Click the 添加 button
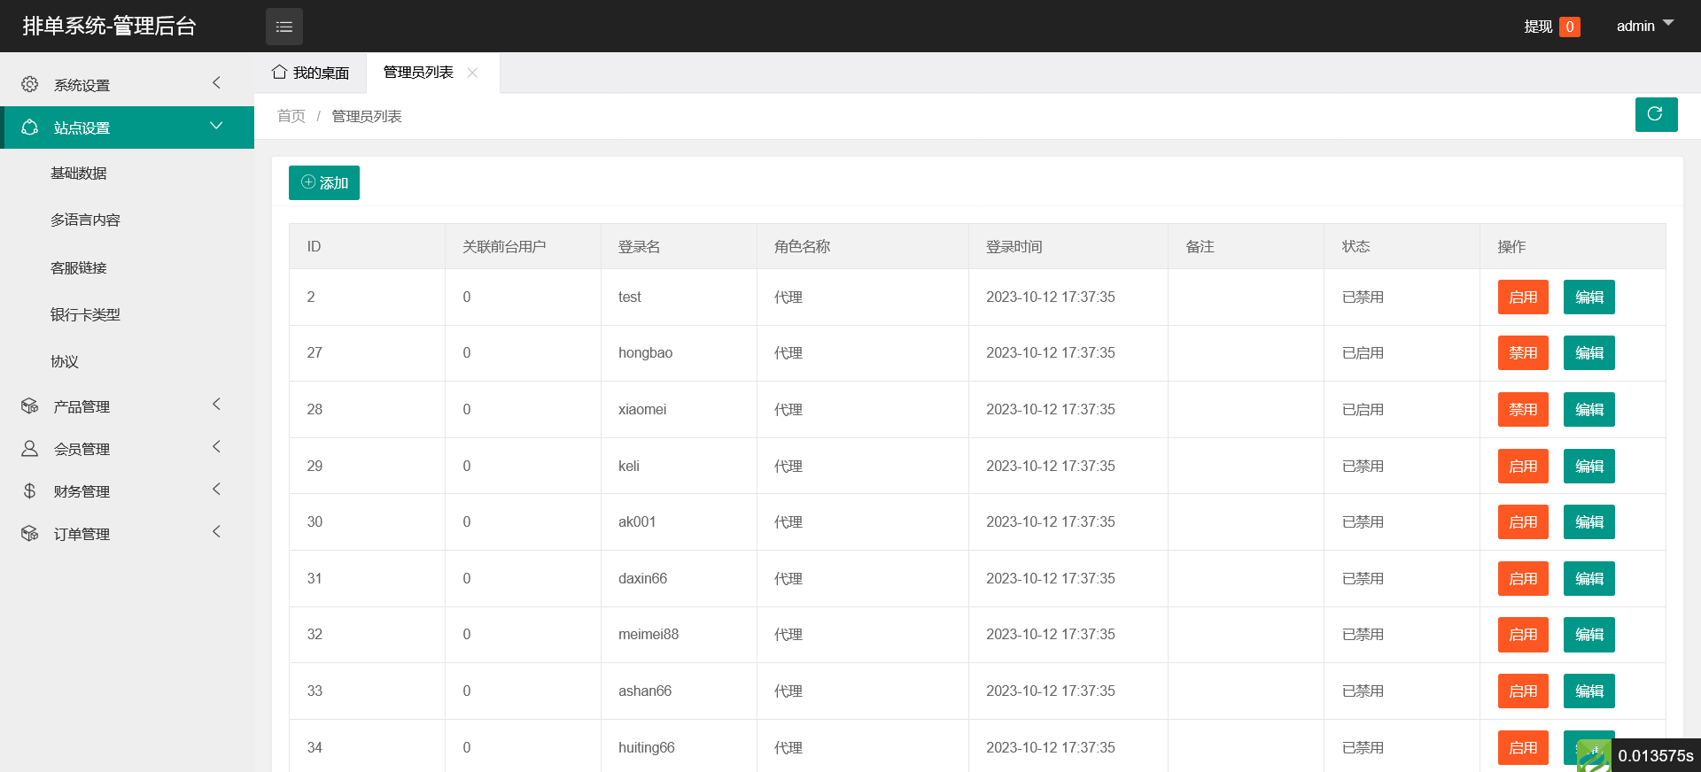1701x772 pixels. point(324,182)
